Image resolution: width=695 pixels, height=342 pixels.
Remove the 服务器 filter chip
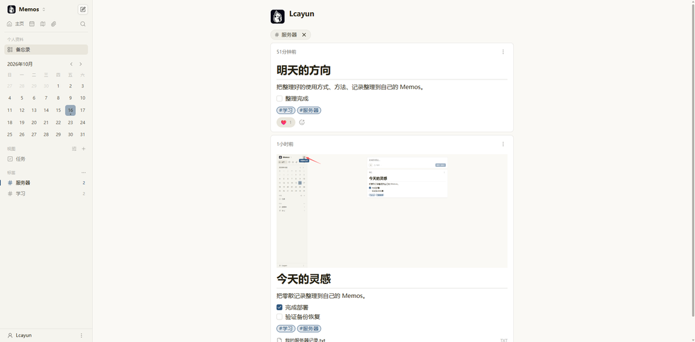[x=304, y=35]
